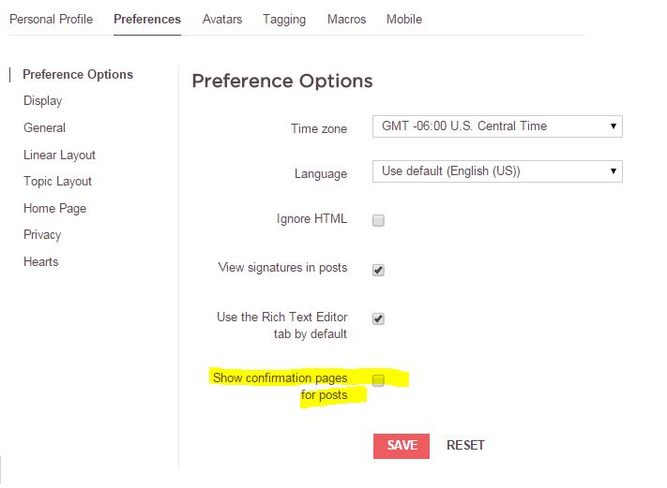Switch to the Avatars tab

point(224,19)
